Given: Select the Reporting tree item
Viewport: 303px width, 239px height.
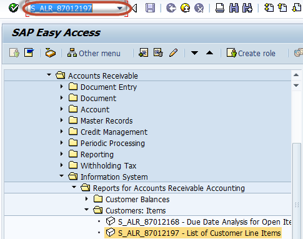Looking at the screenshot, I should tap(97, 154).
